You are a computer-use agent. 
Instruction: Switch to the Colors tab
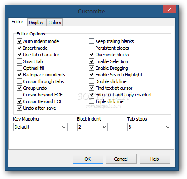[x=55, y=23]
